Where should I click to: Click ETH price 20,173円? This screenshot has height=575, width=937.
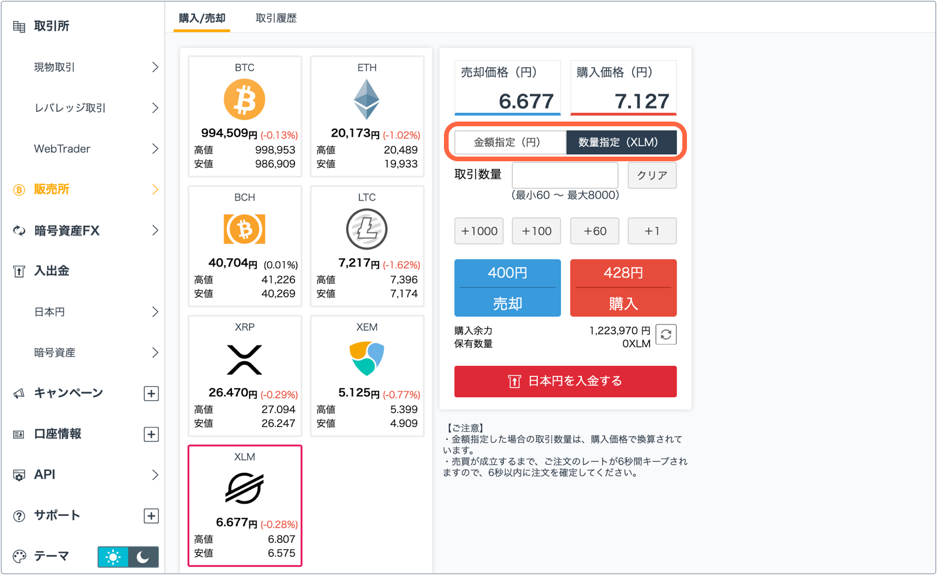point(355,134)
